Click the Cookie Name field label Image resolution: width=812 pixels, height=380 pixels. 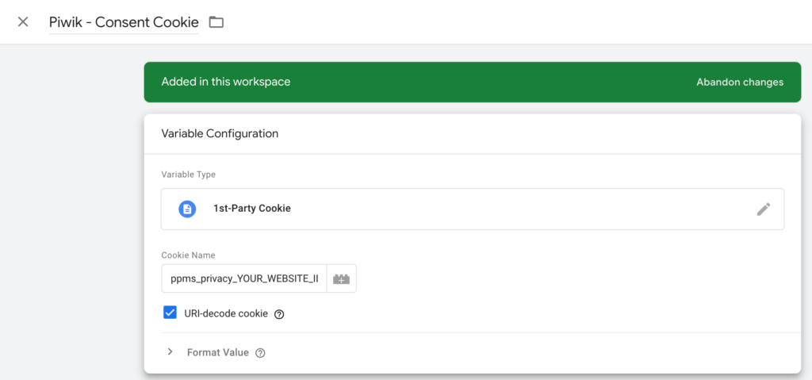click(x=189, y=255)
